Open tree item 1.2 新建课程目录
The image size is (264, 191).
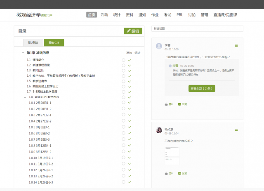(x=41, y=65)
